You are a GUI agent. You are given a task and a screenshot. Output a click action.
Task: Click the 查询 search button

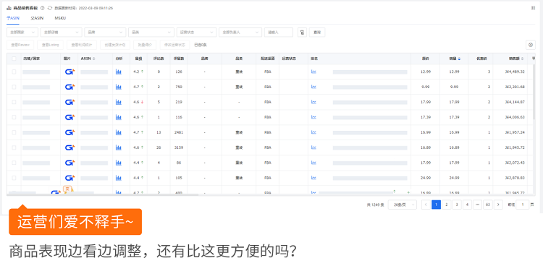pos(317,33)
